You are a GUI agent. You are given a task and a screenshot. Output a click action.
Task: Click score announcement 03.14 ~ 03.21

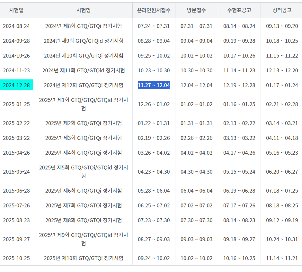point(282,123)
